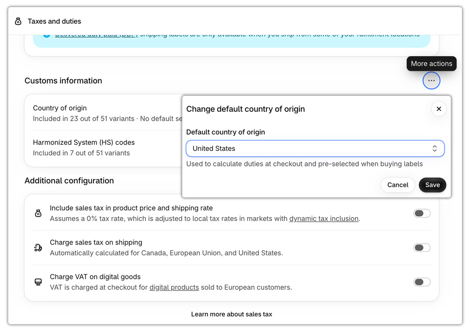Open the Default country of origin dropdown
The height and width of the screenshot is (330, 470).
tap(315, 149)
